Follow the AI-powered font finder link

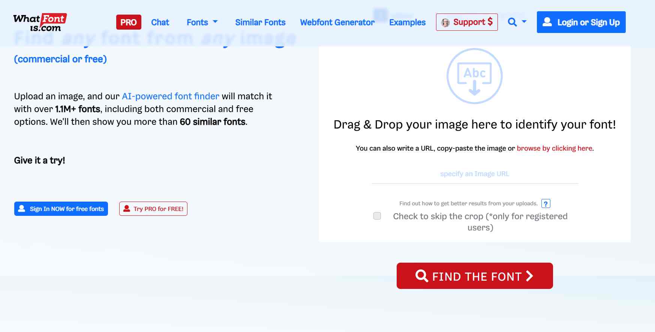[171, 96]
